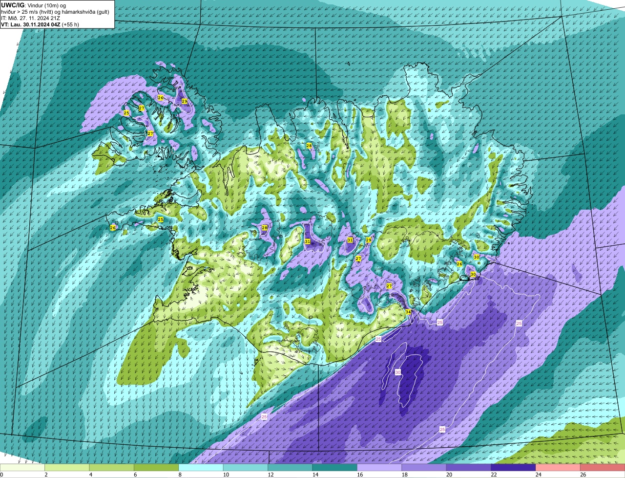Screen dimensions: 625x478
Task: Pick the 12–14 m/s teal legend swatch
Action: (291, 468)
